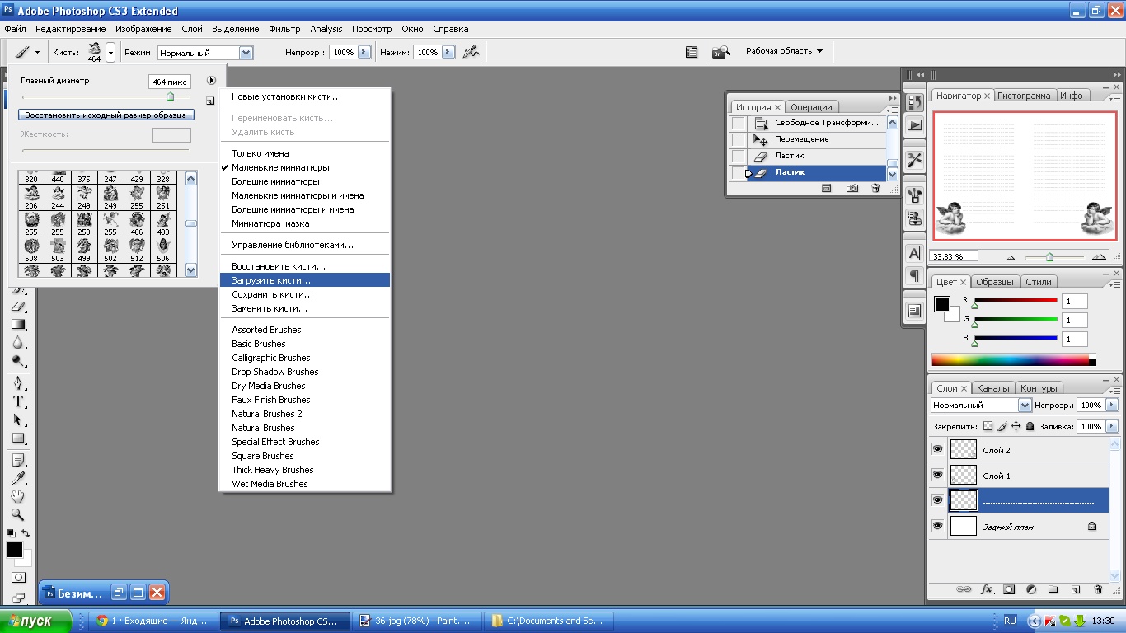Toggle lock transparent pixels

(x=988, y=426)
